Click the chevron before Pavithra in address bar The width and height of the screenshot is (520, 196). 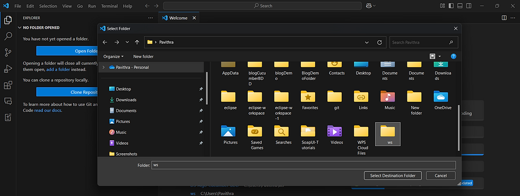(x=155, y=42)
